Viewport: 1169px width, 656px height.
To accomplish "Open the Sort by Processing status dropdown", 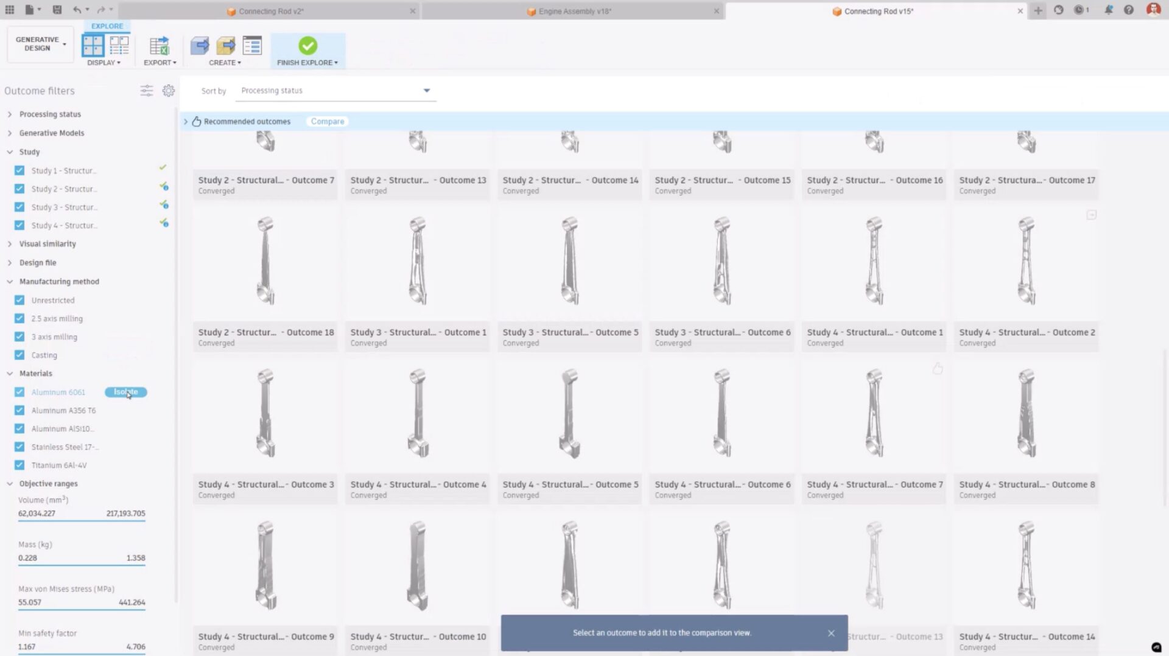I will 335,90.
